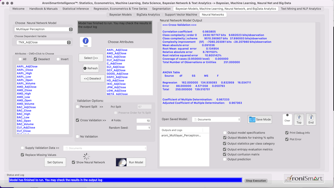The width and height of the screenshot is (334, 188).
Task: Switch to the Welcome tab
Action: [18, 9]
